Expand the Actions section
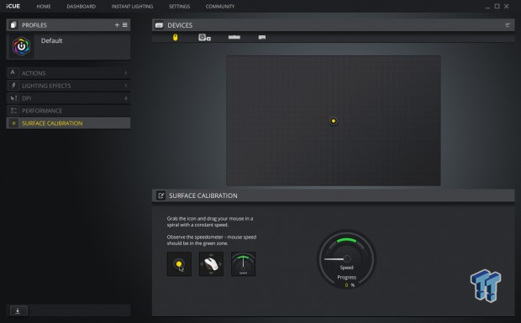The width and height of the screenshot is (521, 323). 68,73
